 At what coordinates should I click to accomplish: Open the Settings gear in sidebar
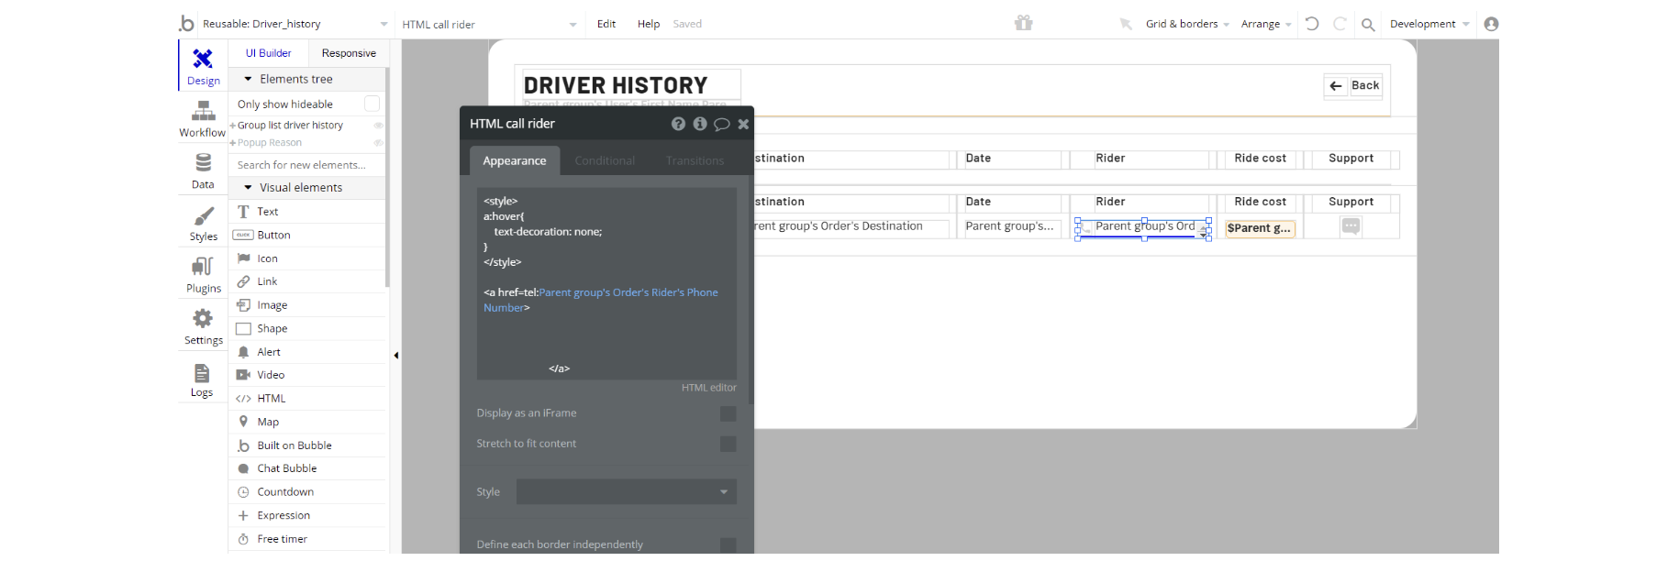pyautogui.click(x=203, y=326)
